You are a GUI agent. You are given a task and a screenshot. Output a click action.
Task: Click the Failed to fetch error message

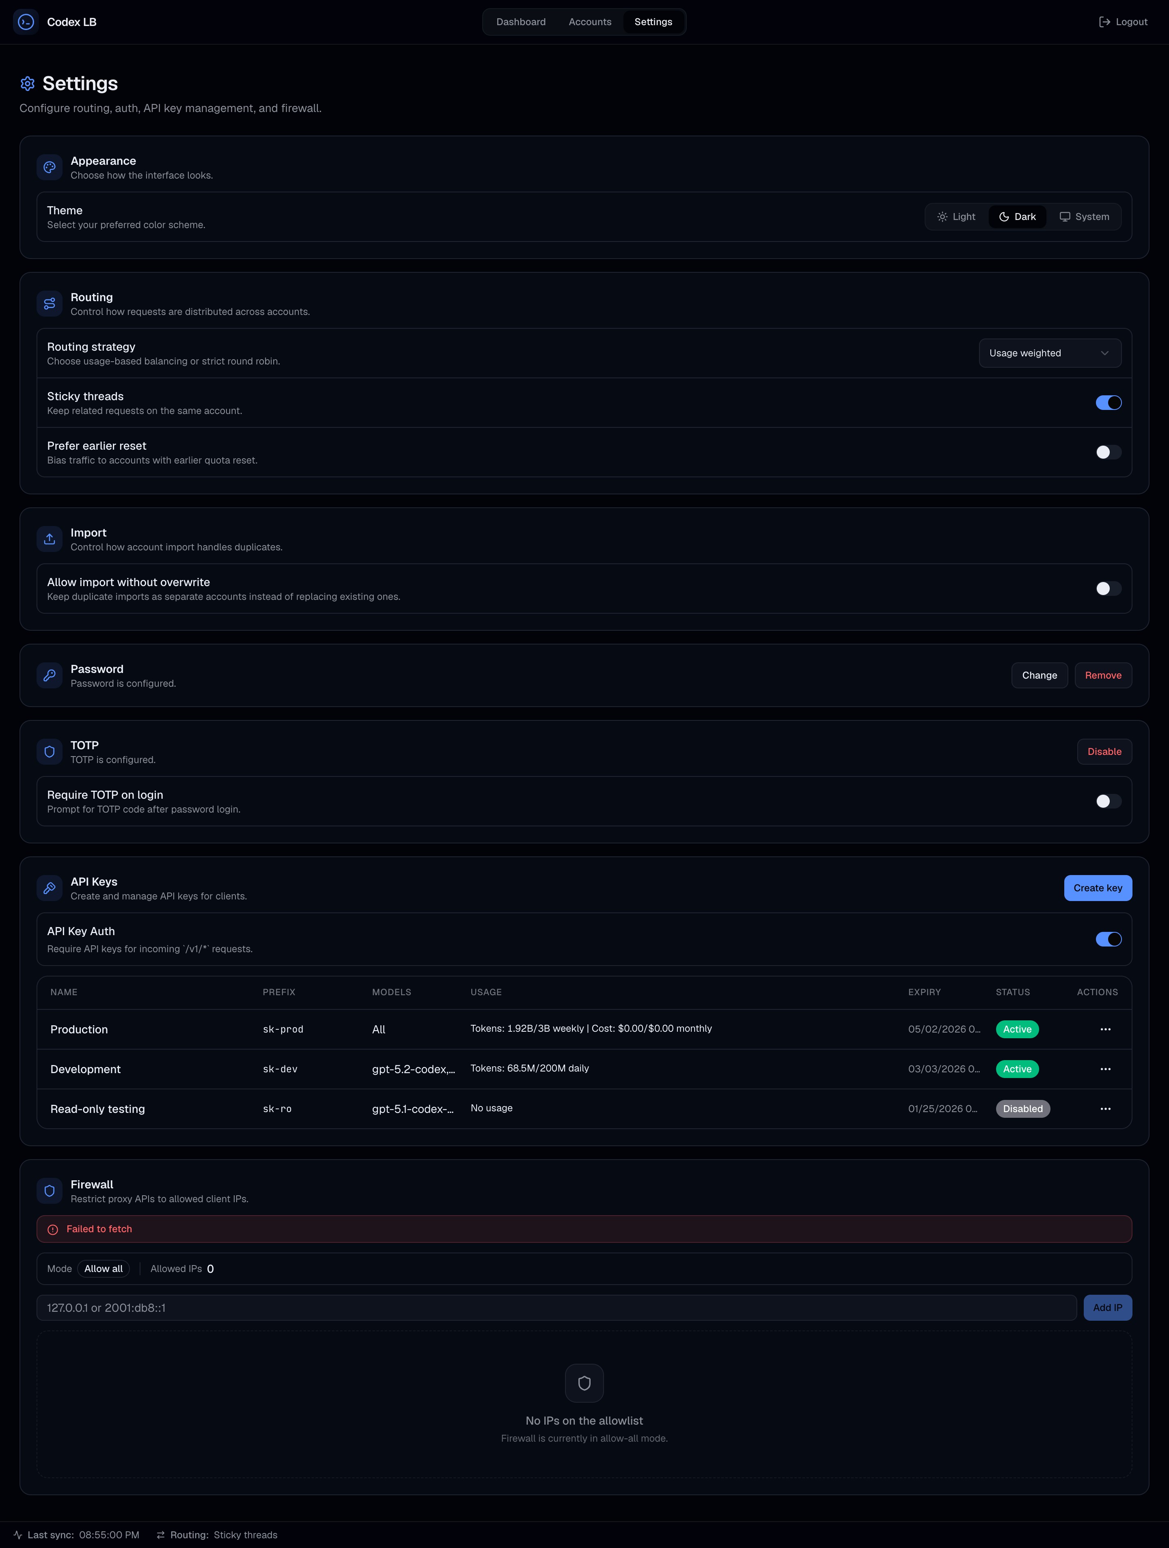click(x=99, y=1229)
